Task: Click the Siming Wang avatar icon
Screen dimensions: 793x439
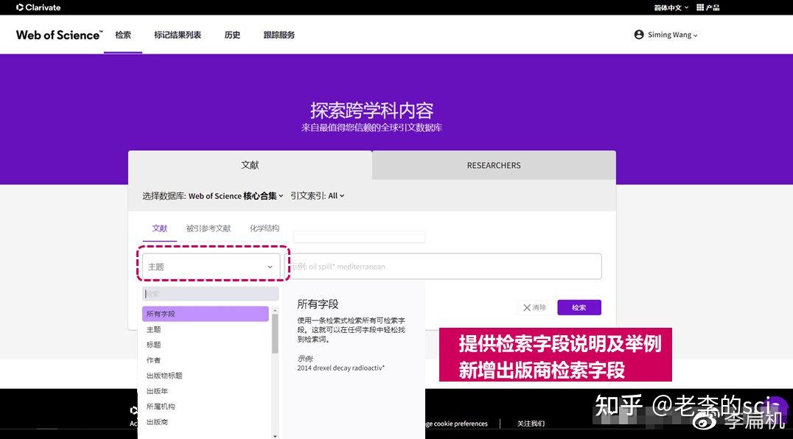Action: tap(638, 34)
